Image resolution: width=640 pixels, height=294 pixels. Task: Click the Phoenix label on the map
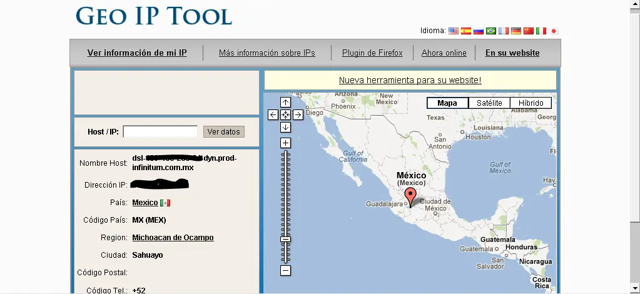click(x=343, y=106)
